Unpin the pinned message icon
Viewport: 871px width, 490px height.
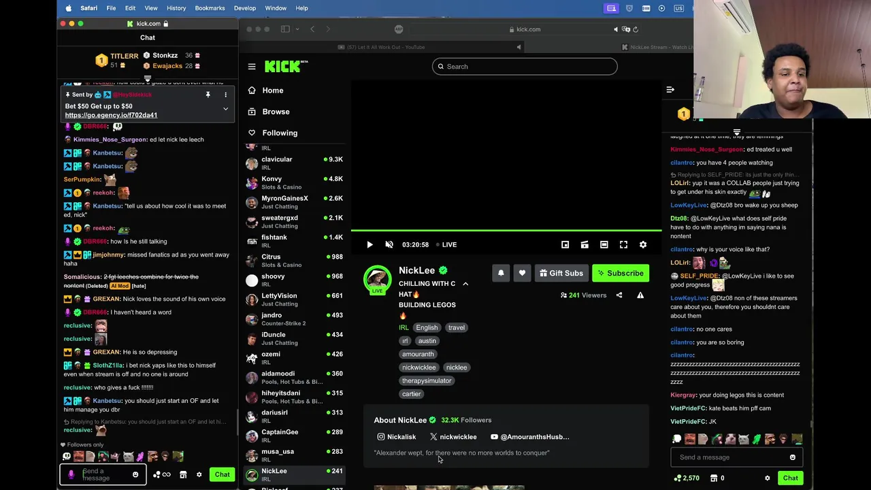pos(208,95)
